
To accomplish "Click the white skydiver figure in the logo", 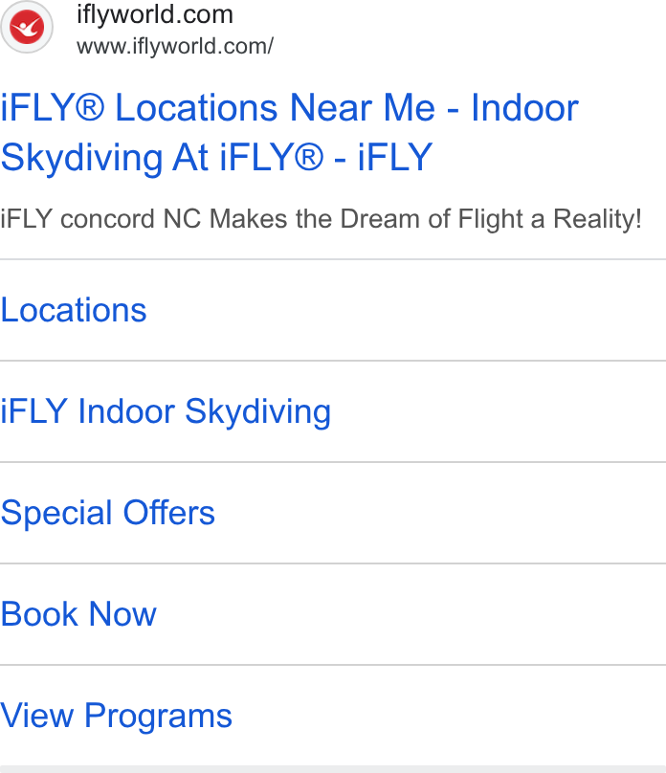I will (x=27, y=26).
